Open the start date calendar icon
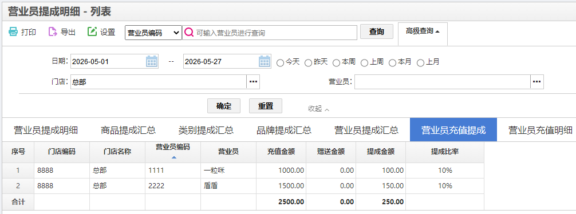Viewport: 576px width, 214px height. pos(152,61)
